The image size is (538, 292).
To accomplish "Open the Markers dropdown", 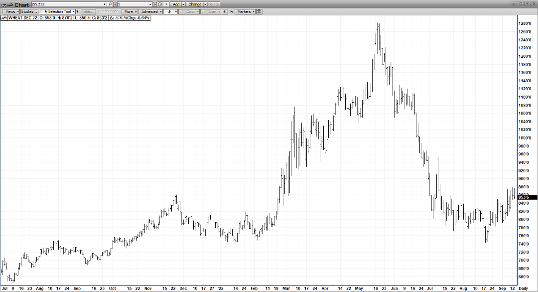I will tap(245, 11).
